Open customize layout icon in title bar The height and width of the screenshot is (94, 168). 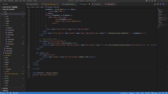[155, 1]
